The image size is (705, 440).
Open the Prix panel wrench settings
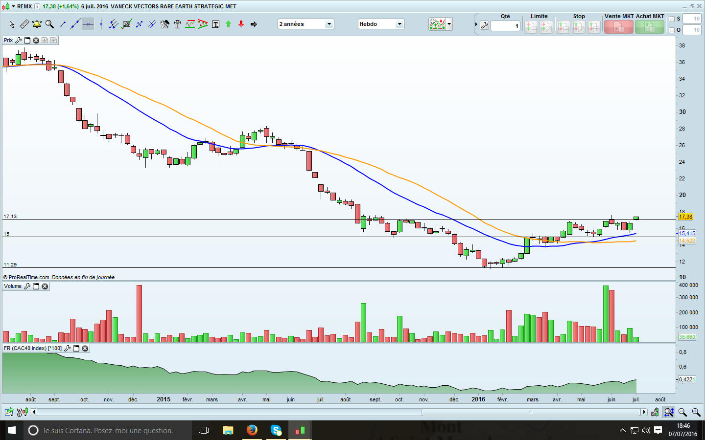pyautogui.click(x=19, y=40)
